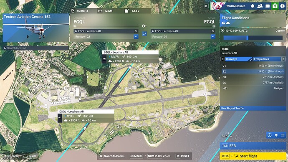
Task: Select runway 04 in the runway list
Action: click(x=253, y=66)
